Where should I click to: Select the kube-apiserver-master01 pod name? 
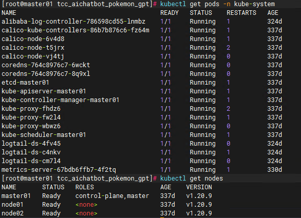click(44, 91)
